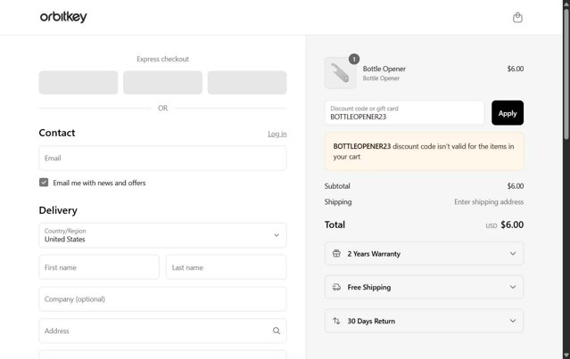570x359 pixels.
Task: Click the Subtotal label
Action: click(337, 186)
